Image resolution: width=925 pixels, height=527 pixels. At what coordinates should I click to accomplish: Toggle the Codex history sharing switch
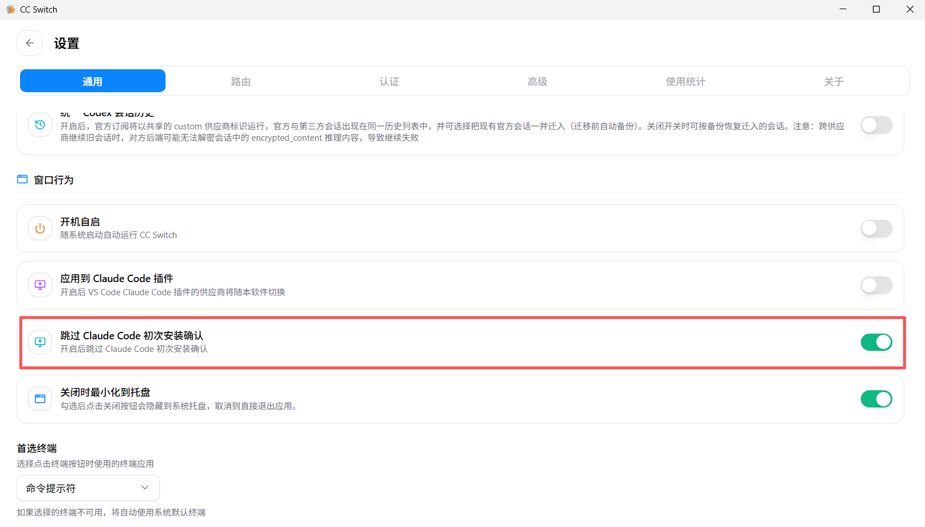pyautogui.click(x=876, y=125)
